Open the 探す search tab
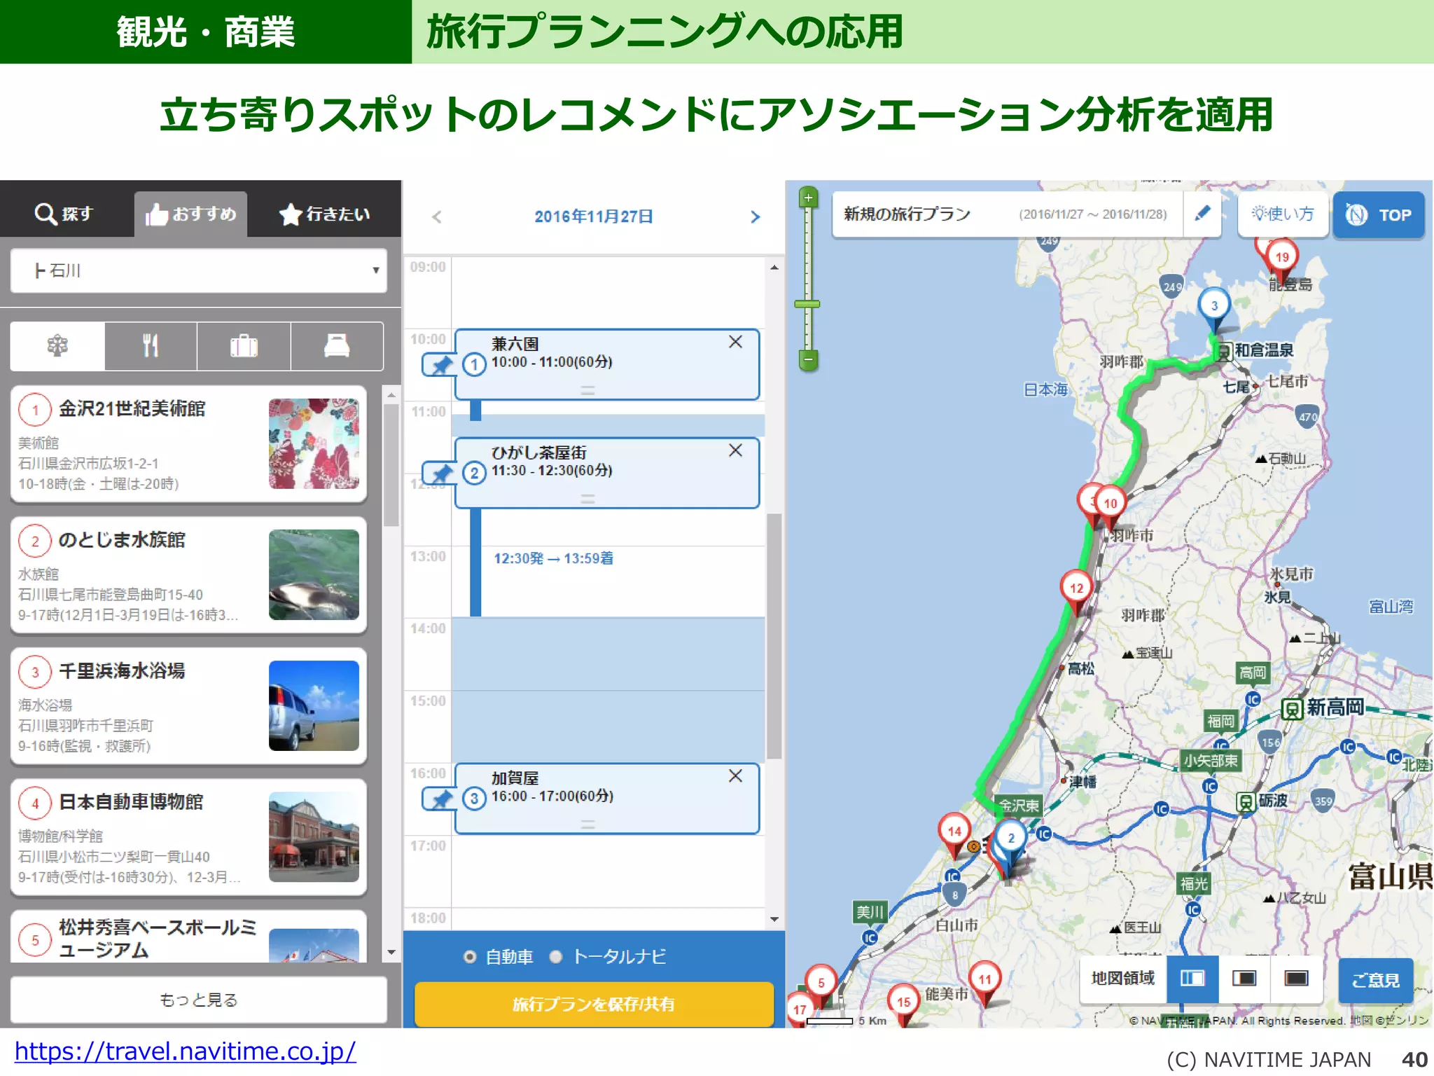Viewport: 1434px width, 1076px height. point(64,214)
